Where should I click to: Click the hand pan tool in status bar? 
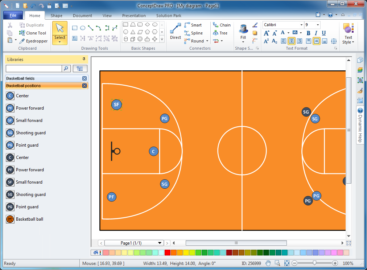pyautogui.click(x=268, y=263)
